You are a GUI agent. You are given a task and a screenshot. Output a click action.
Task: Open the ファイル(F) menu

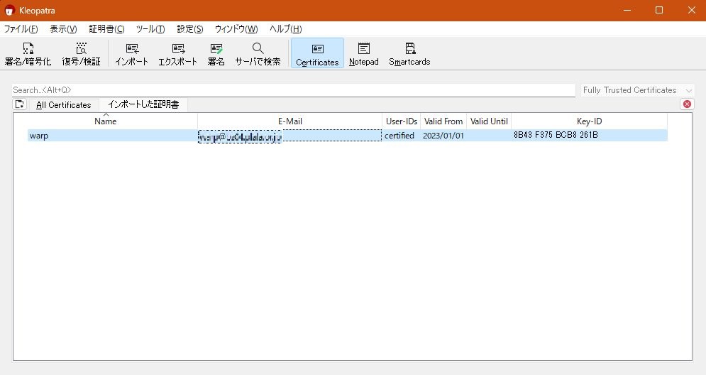(x=21, y=29)
